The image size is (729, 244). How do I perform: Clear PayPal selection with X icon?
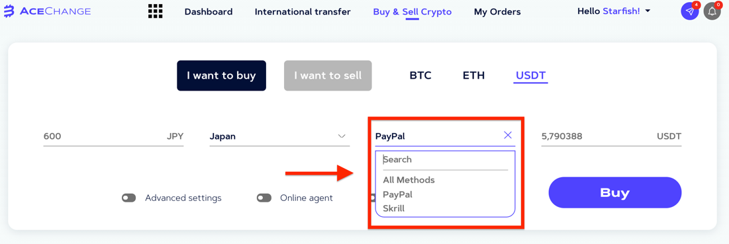coord(508,135)
